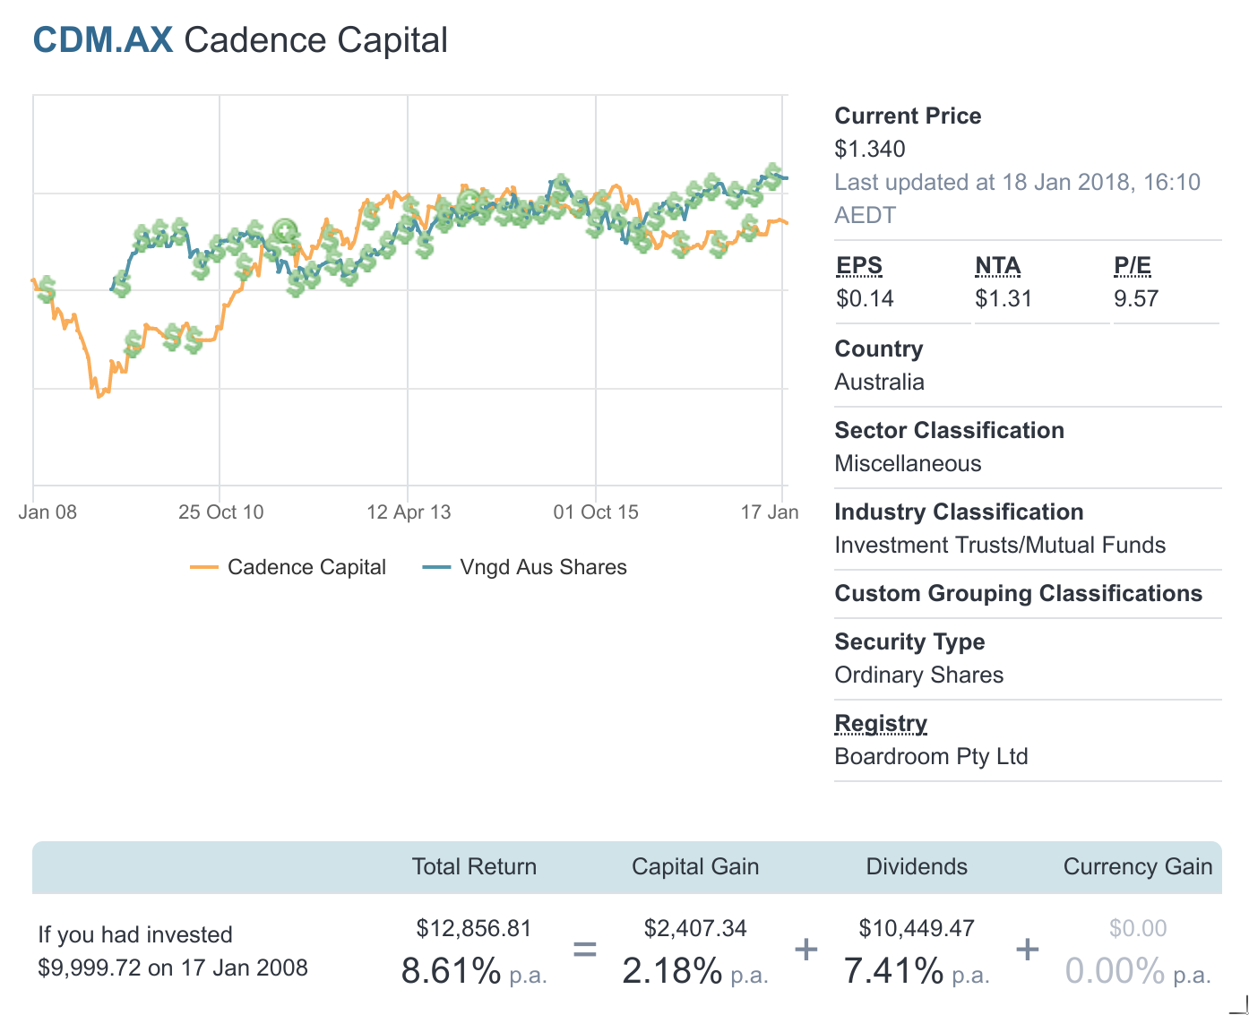Click the EPS abbreviation label
The height and width of the screenshot is (1015, 1249).
click(859, 266)
